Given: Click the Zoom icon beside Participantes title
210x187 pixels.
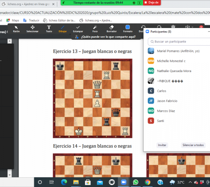Looking at the screenshot, I should coord(147,32).
